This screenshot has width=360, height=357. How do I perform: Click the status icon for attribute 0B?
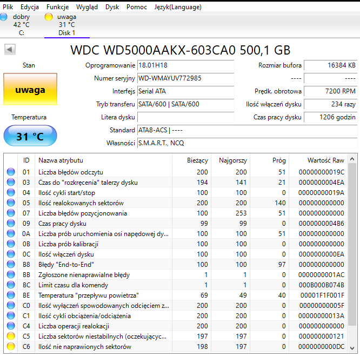coord(11,244)
